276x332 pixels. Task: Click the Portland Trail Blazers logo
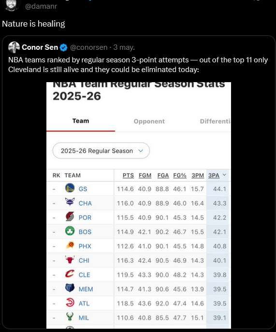(x=70, y=217)
